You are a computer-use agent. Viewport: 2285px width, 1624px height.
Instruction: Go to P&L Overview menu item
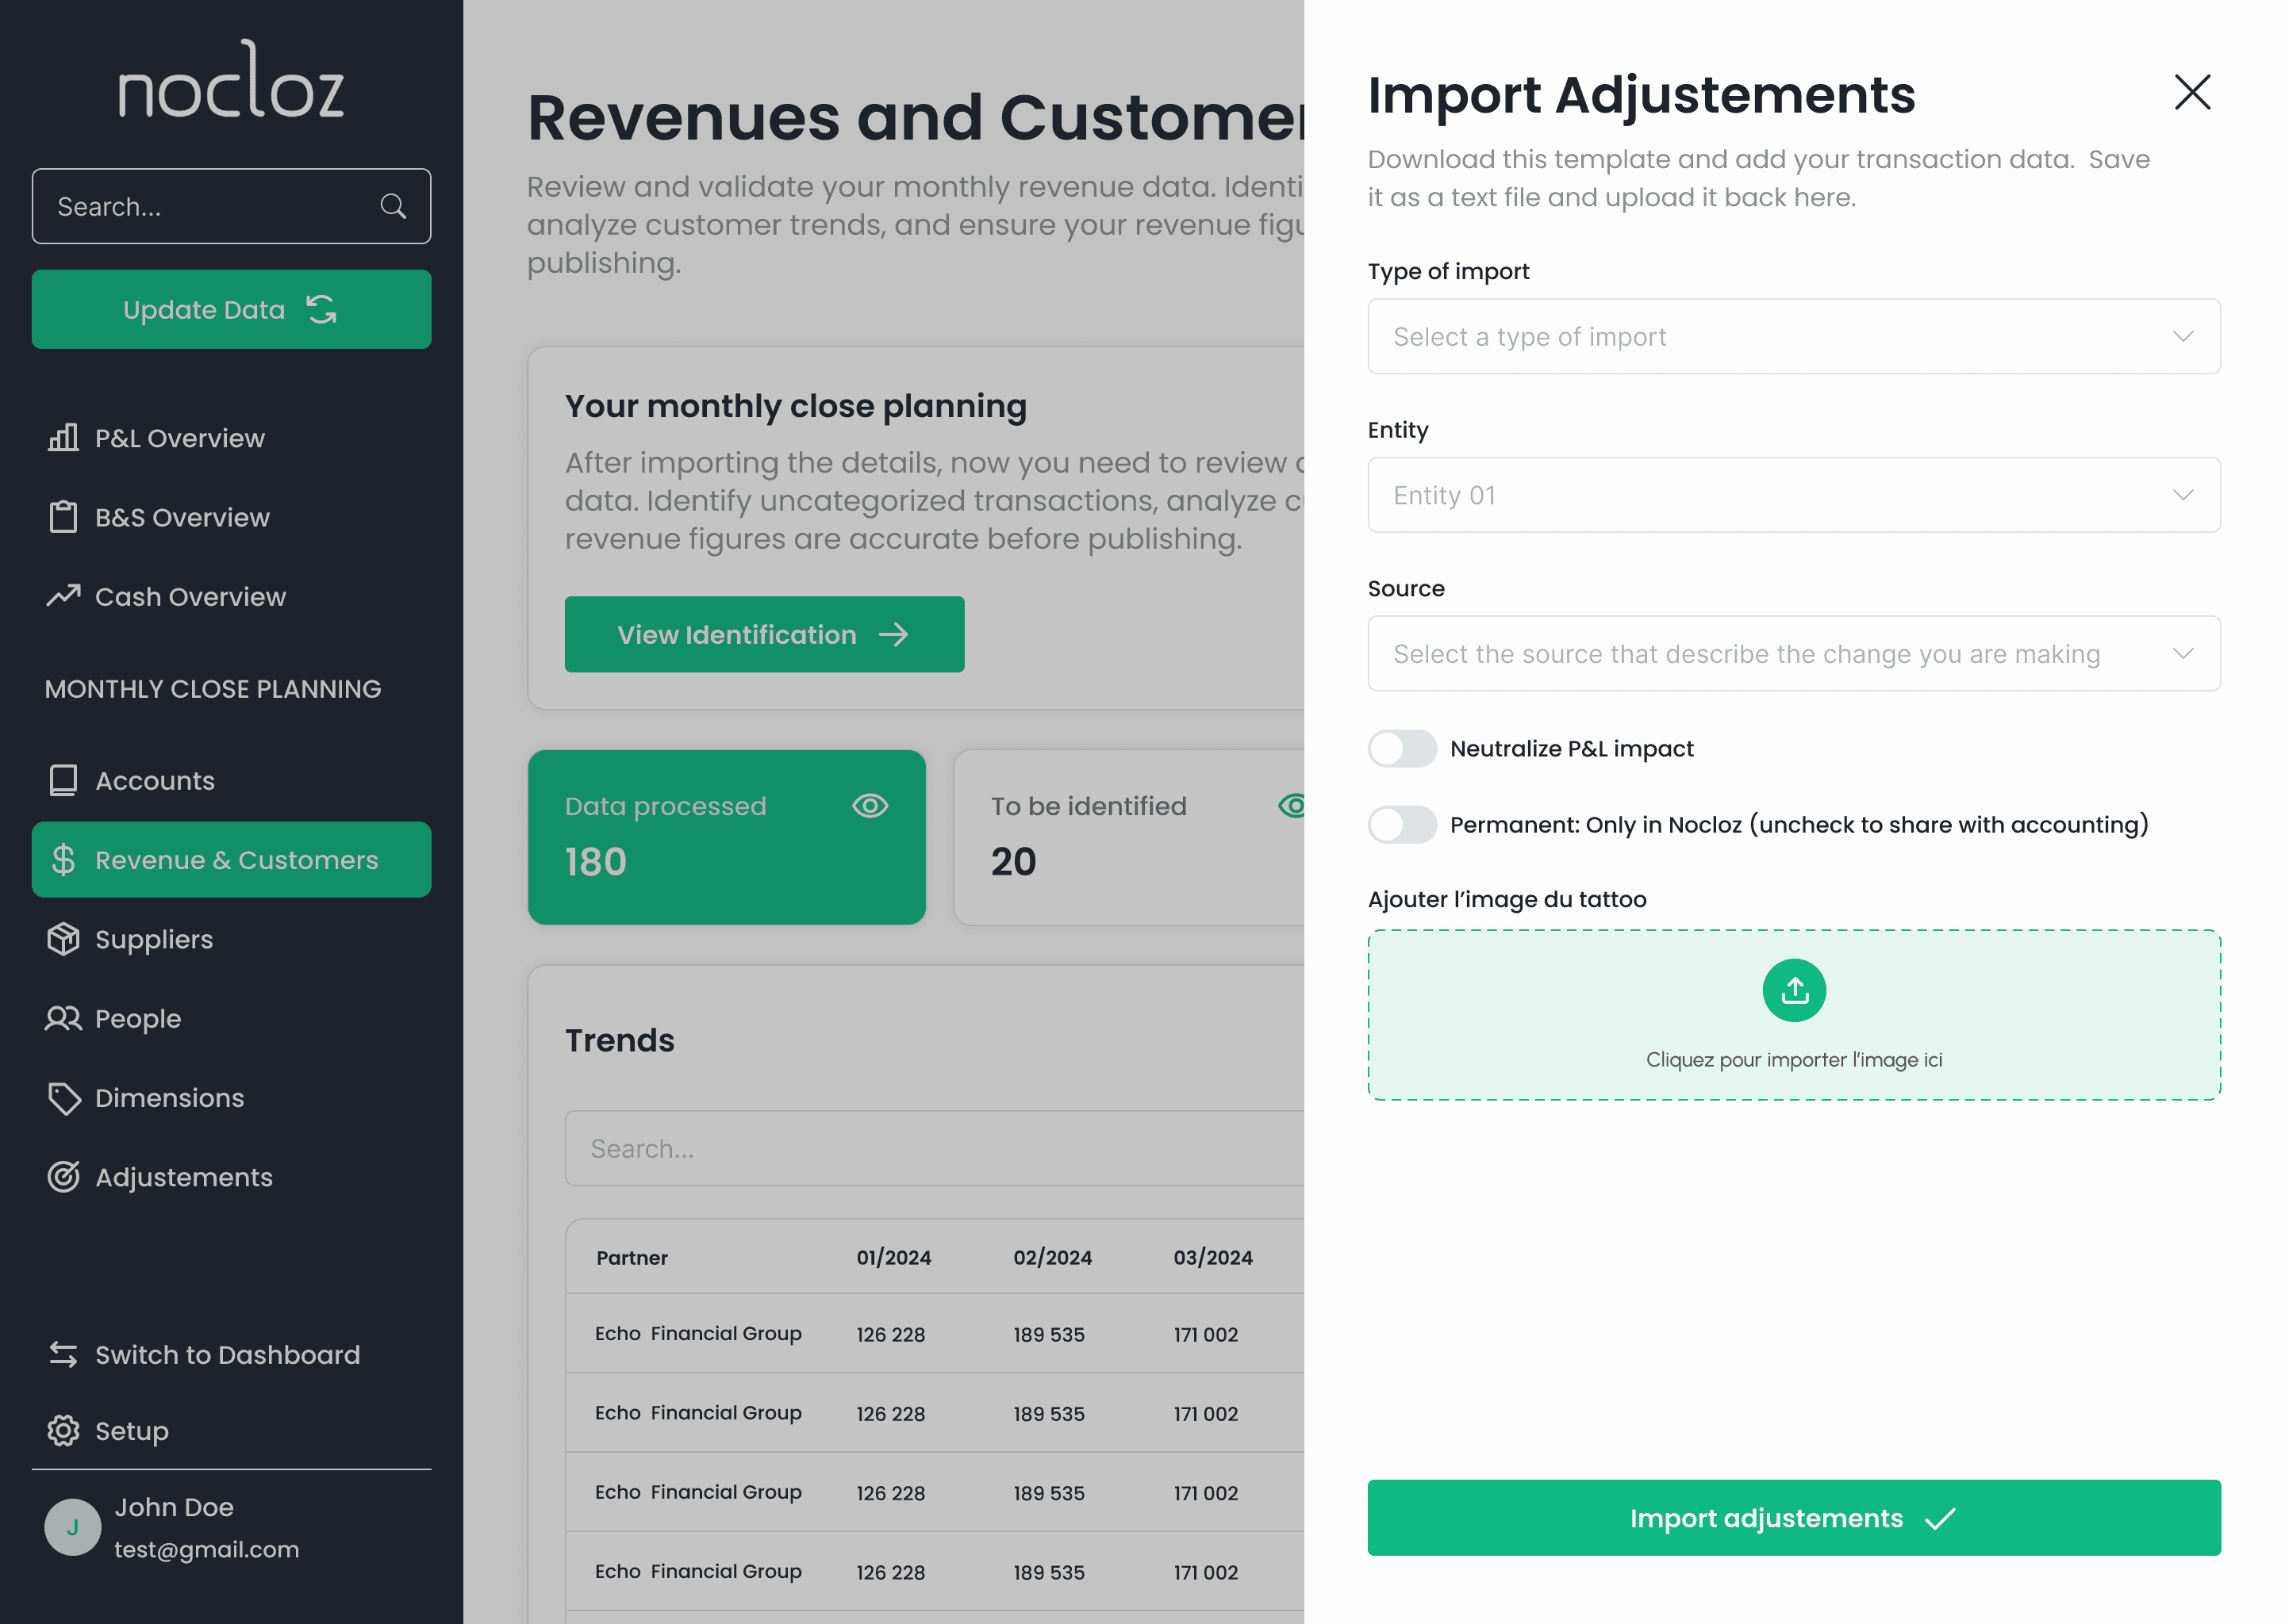tap(179, 438)
